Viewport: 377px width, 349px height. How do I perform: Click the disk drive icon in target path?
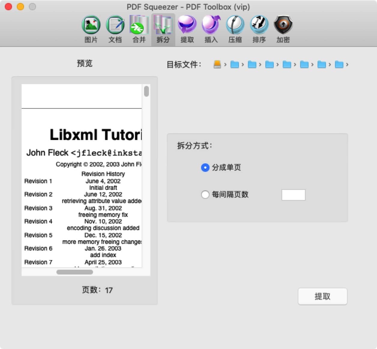click(x=217, y=64)
